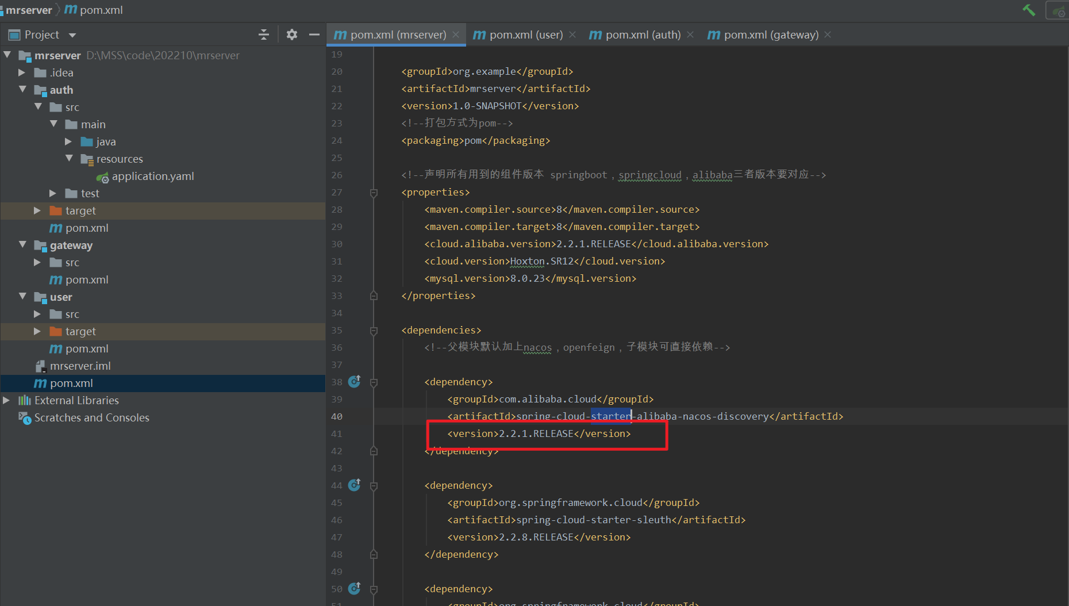Viewport: 1069px width, 606px height.
Task: Click the groupId org.example line
Action: [x=487, y=71]
